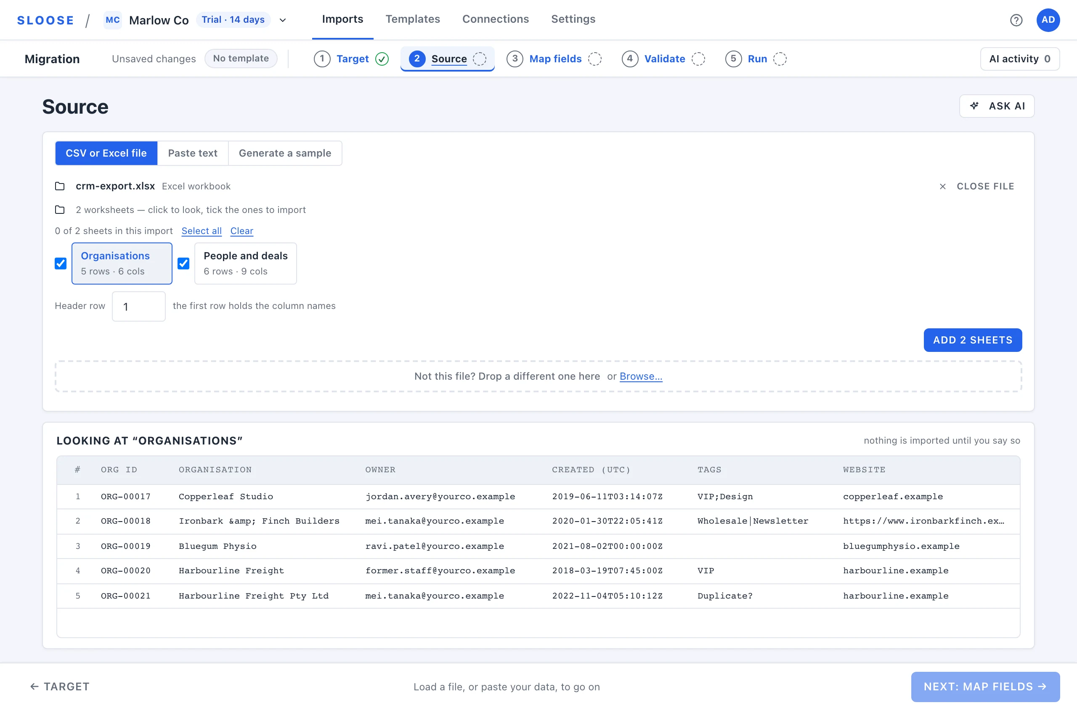1077x724 pixels.
Task: Click the SLOOSE logo
Action: coord(45,20)
